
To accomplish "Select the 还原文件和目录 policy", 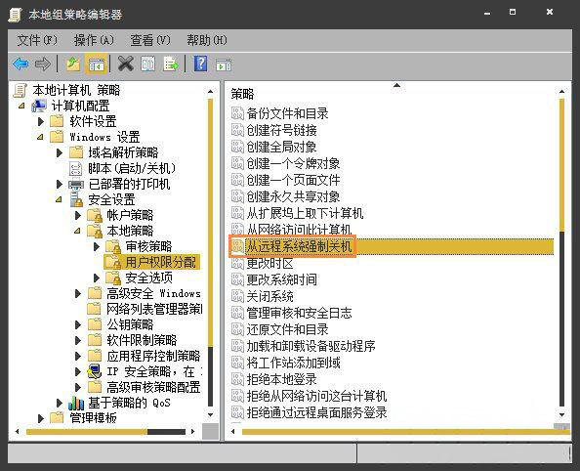I will pyautogui.click(x=287, y=329).
